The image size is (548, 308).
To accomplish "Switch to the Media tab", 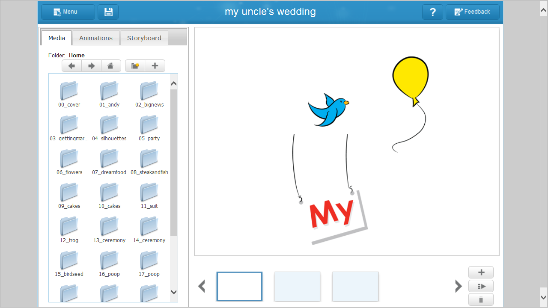I will coord(57,38).
